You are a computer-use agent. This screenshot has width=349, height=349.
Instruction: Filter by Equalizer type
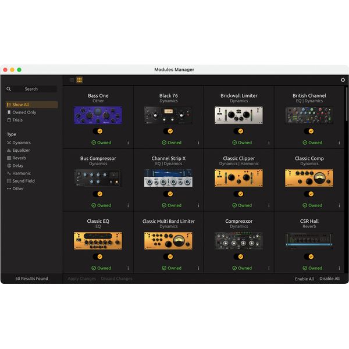click(x=19, y=150)
